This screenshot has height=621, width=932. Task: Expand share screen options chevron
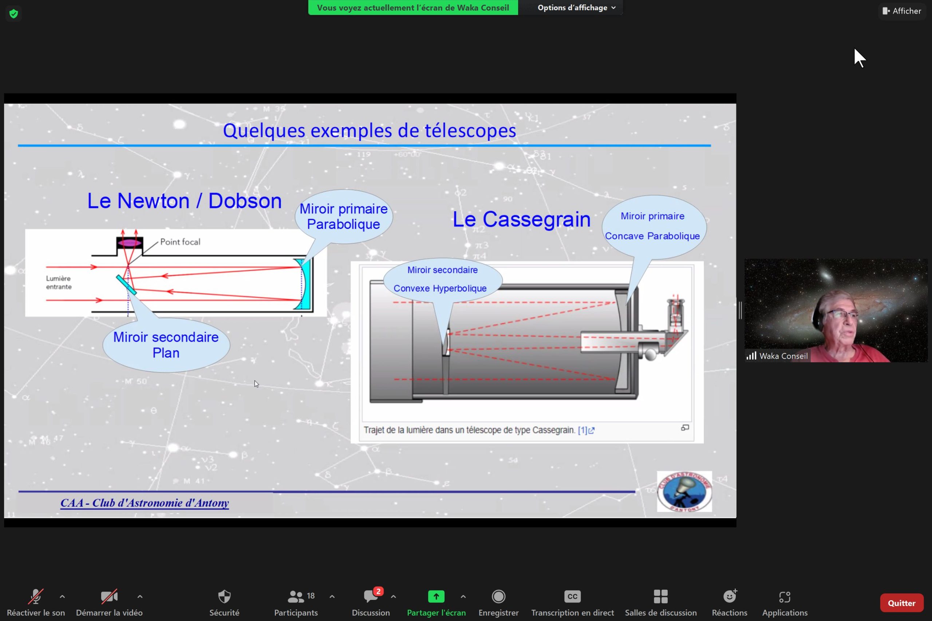tap(463, 597)
